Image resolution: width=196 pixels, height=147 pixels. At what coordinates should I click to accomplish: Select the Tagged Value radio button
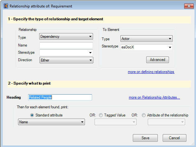coord(101,115)
